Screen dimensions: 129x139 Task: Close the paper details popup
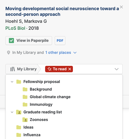click(121, 7)
